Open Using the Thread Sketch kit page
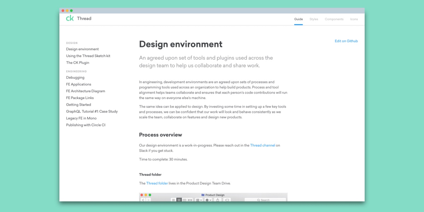Viewport: 424px width, 212px height. pyautogui.click(x=88, y=56)
